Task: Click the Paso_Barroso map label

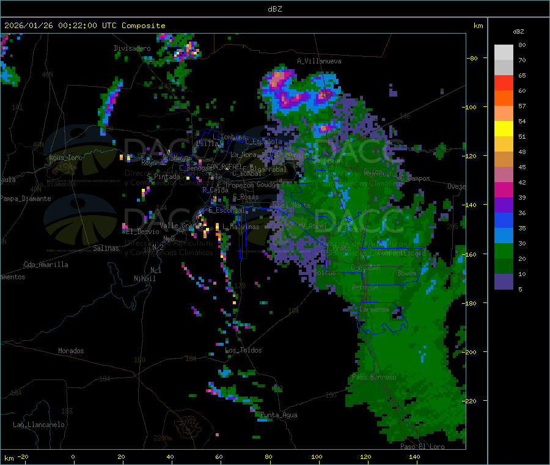Action: tap(374, 378)
